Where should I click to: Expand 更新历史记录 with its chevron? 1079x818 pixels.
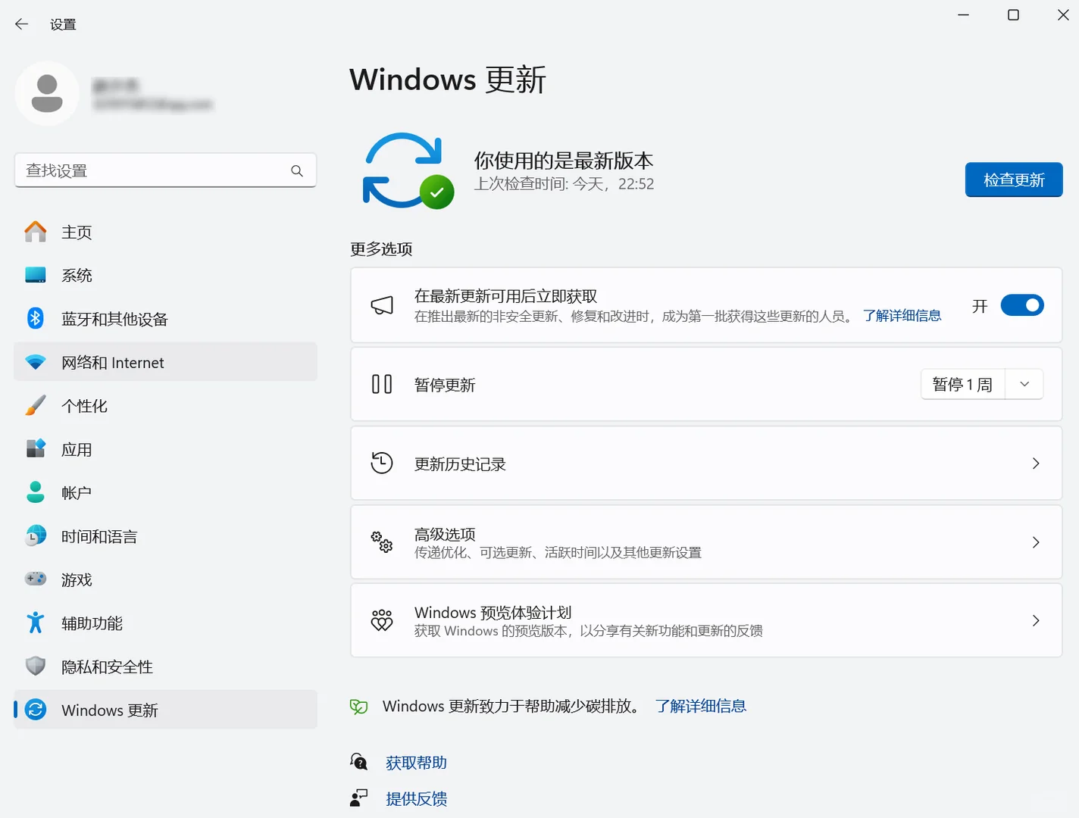pyautogui.click(x=1036, y=463)
